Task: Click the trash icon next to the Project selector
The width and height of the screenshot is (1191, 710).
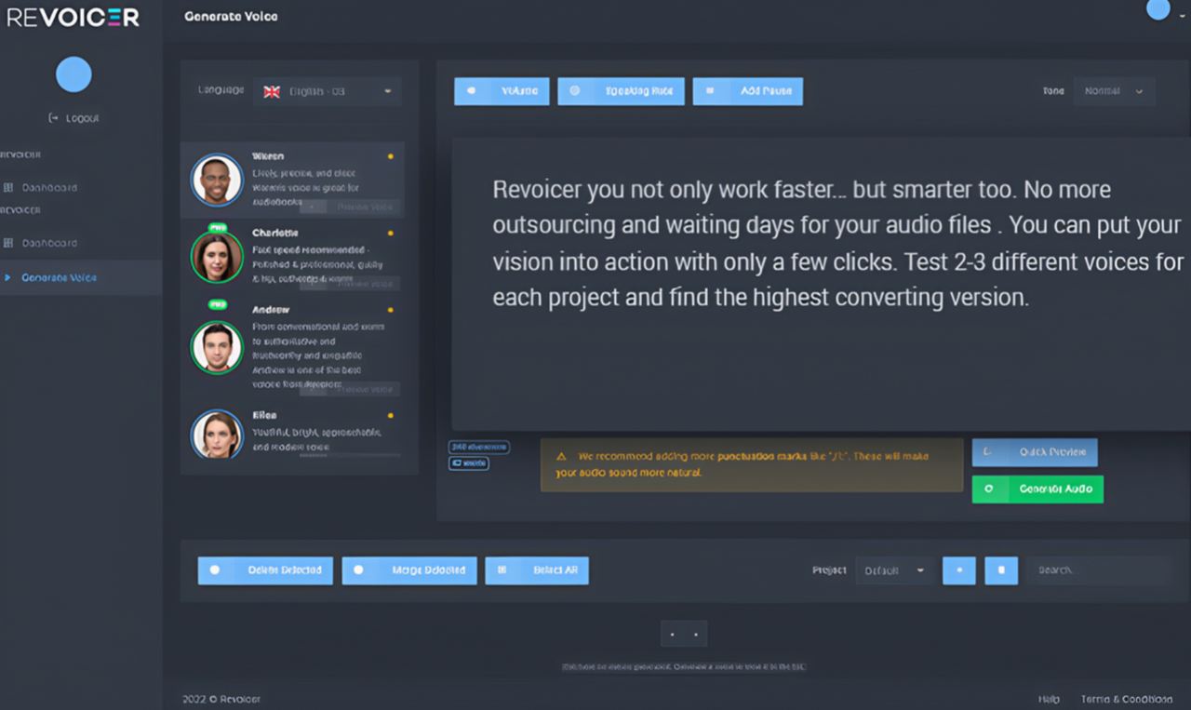Action: [x=1001, y=569]
